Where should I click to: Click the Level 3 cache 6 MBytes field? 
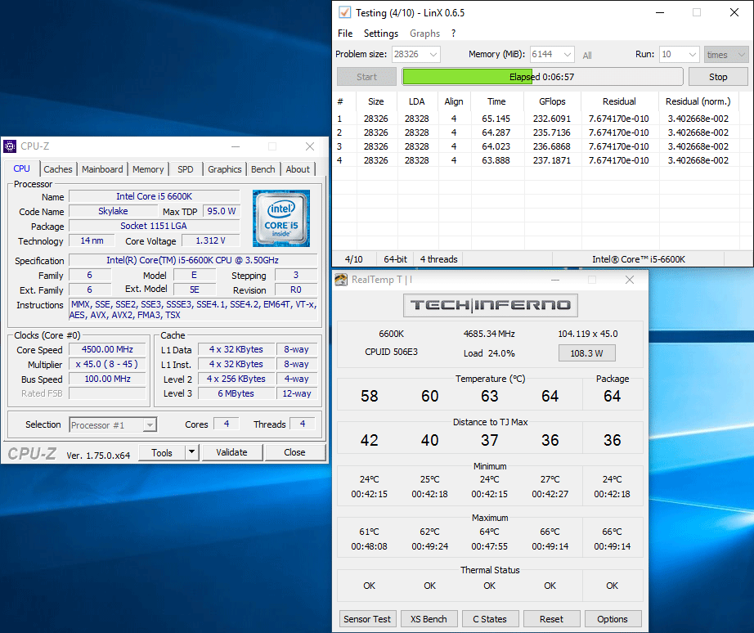[x=236, y=393]
